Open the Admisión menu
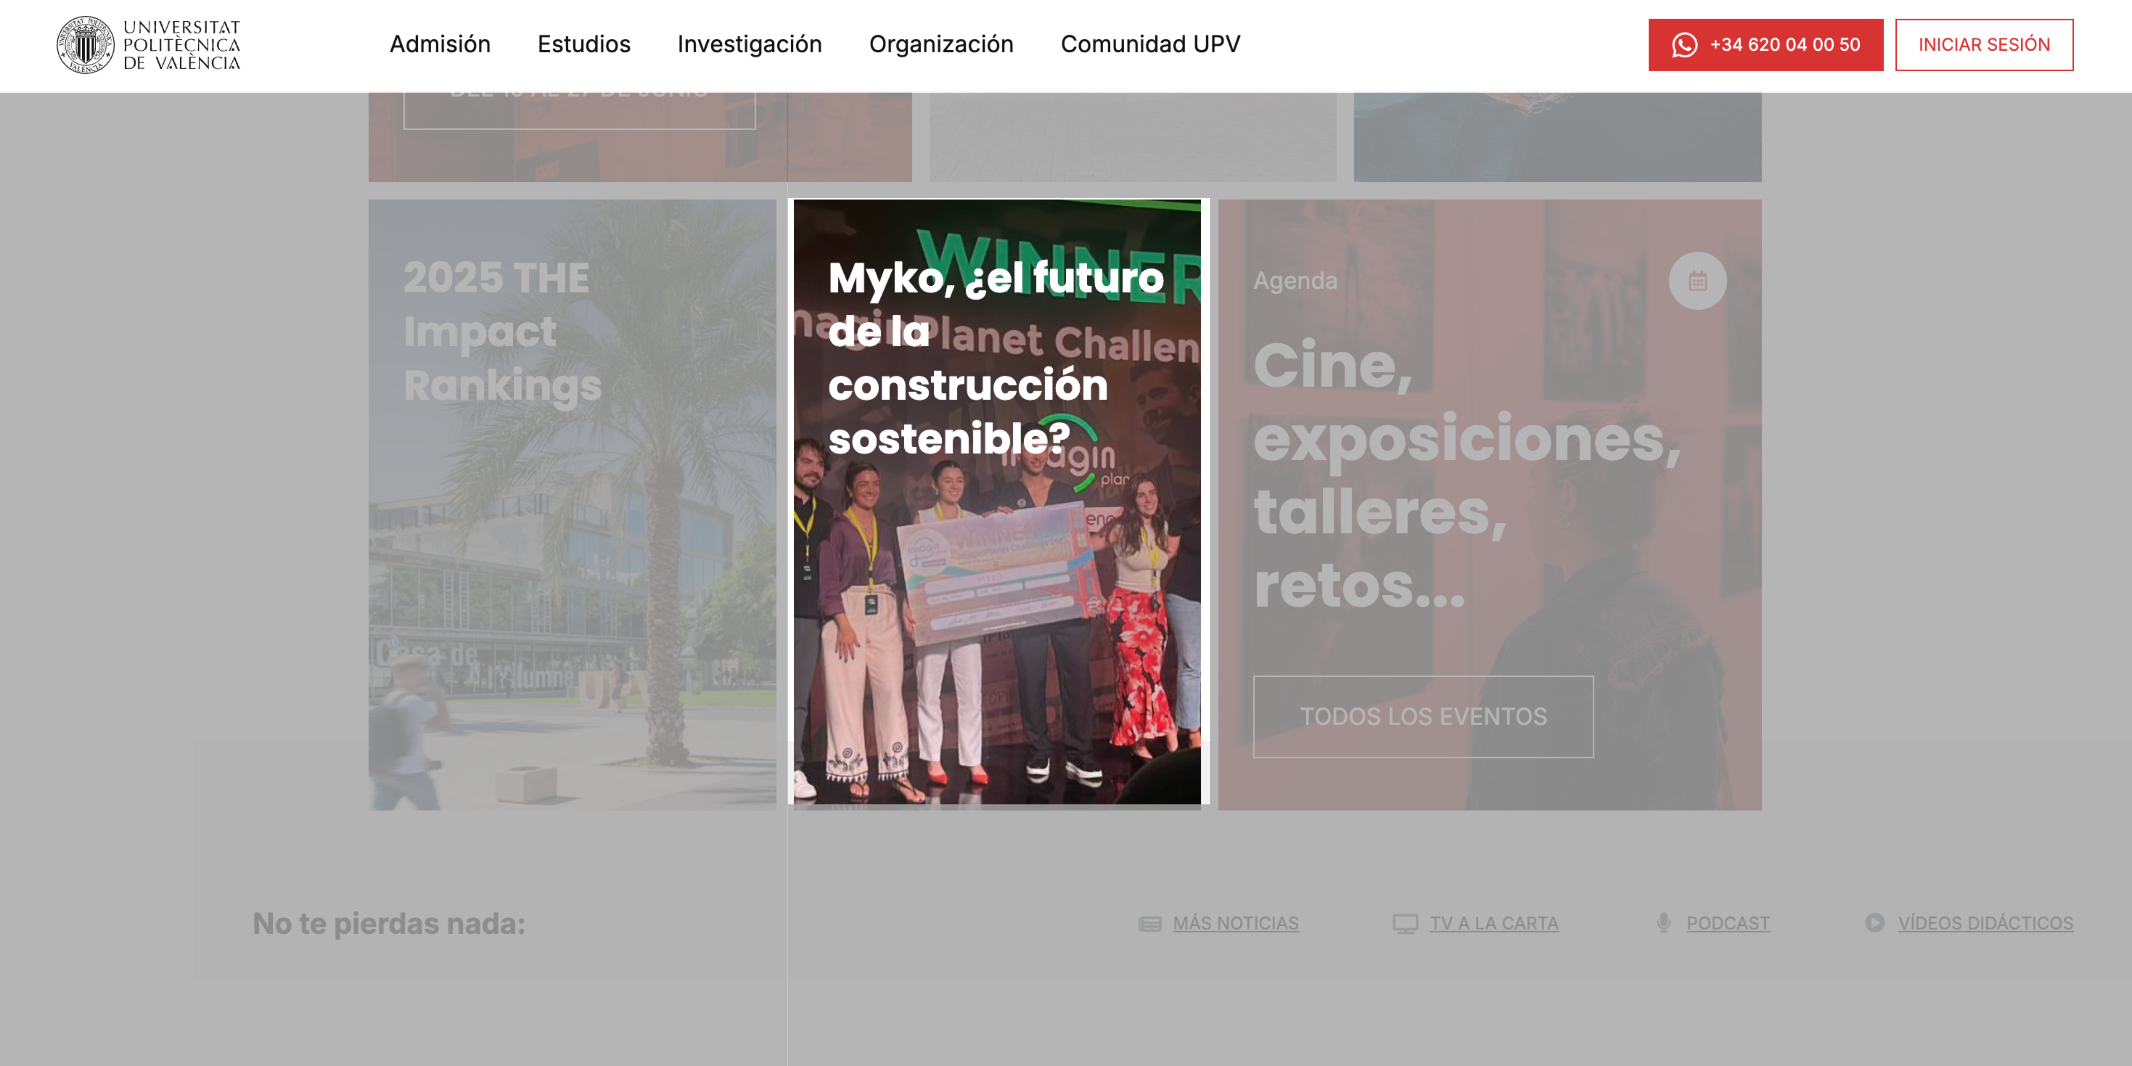Viewport: 2132px width, 1066px height. (440, 45)
